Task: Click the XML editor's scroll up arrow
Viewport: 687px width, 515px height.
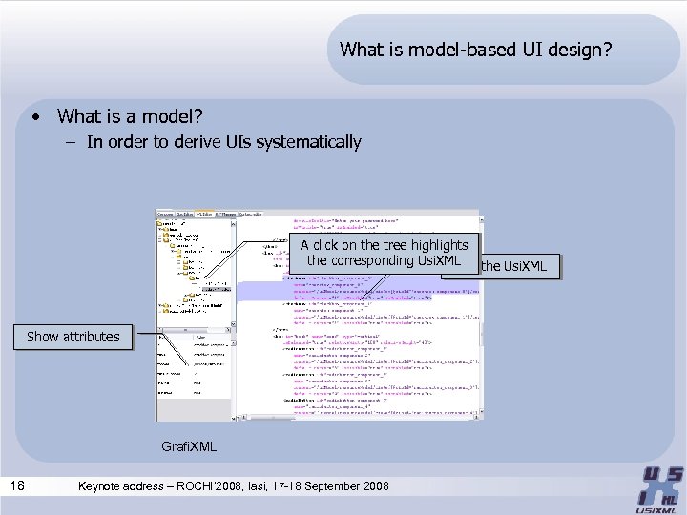Action: pyautogui.click(x=481, y=219)
